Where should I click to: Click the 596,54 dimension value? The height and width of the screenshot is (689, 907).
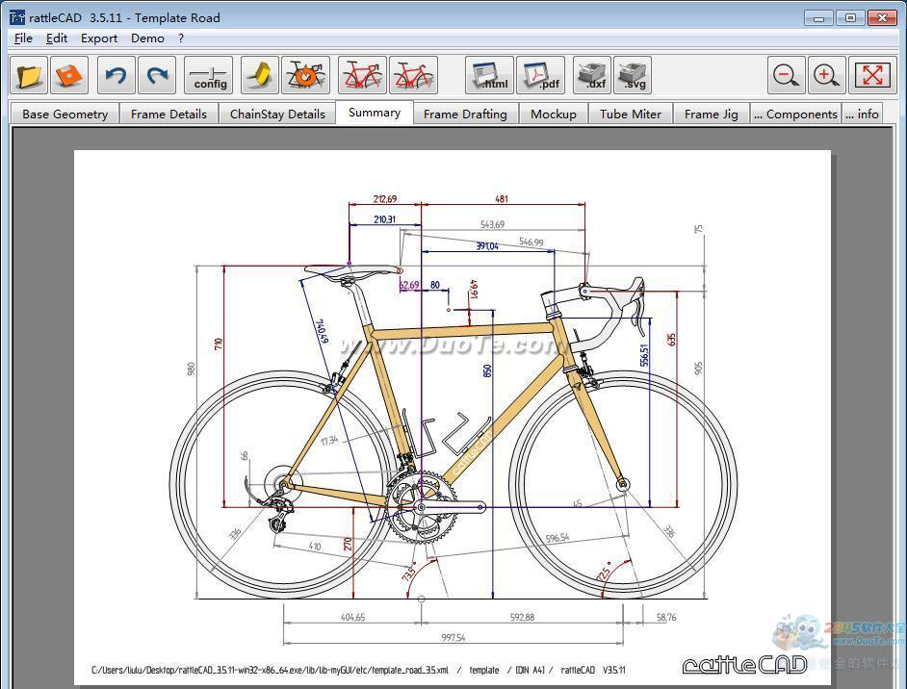(557, 538)
